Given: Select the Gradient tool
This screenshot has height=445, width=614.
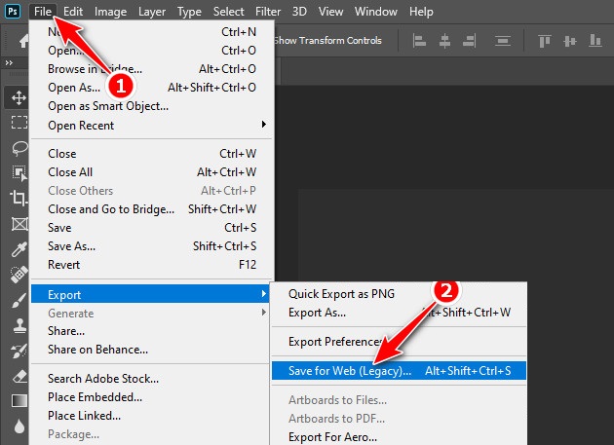Looking at the screenshot, I should tap(19, 401).
